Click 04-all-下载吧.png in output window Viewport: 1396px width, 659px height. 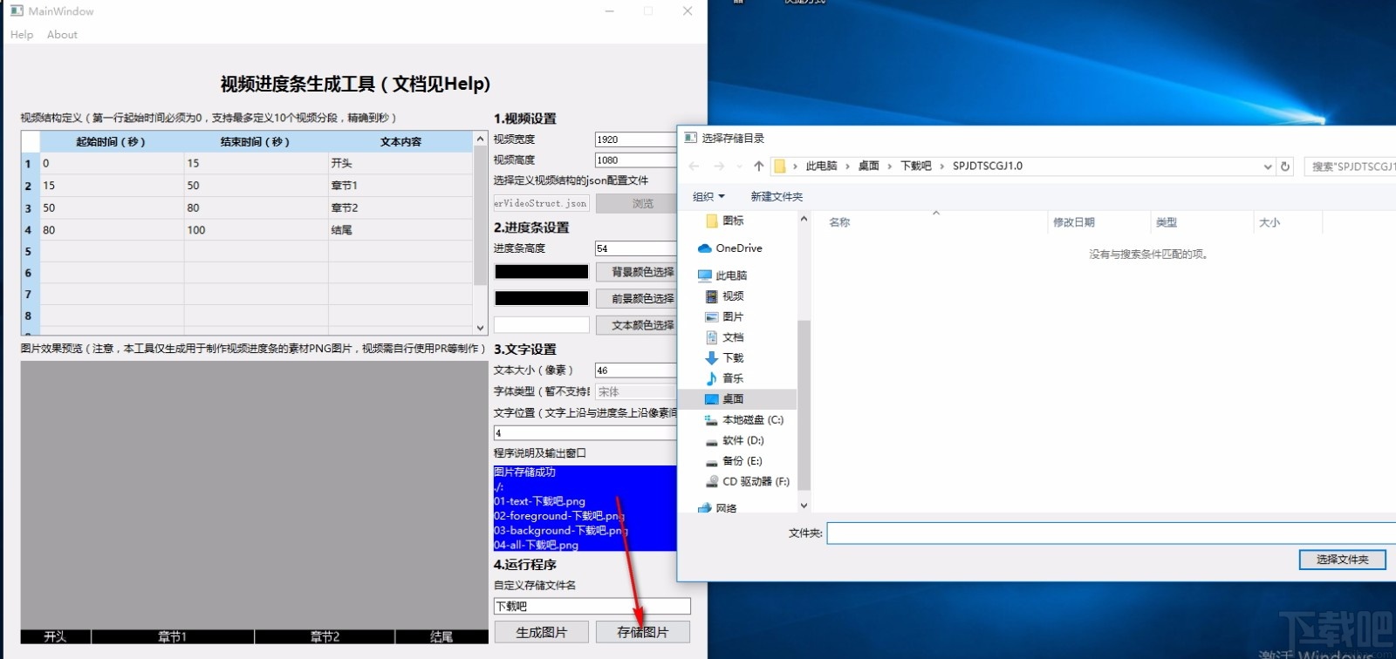[x=536, y=546]
